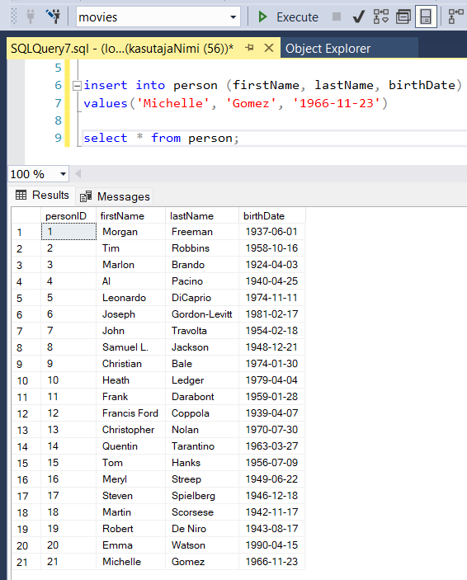Close the SQLQuery7.sql tab

(269, 48)
